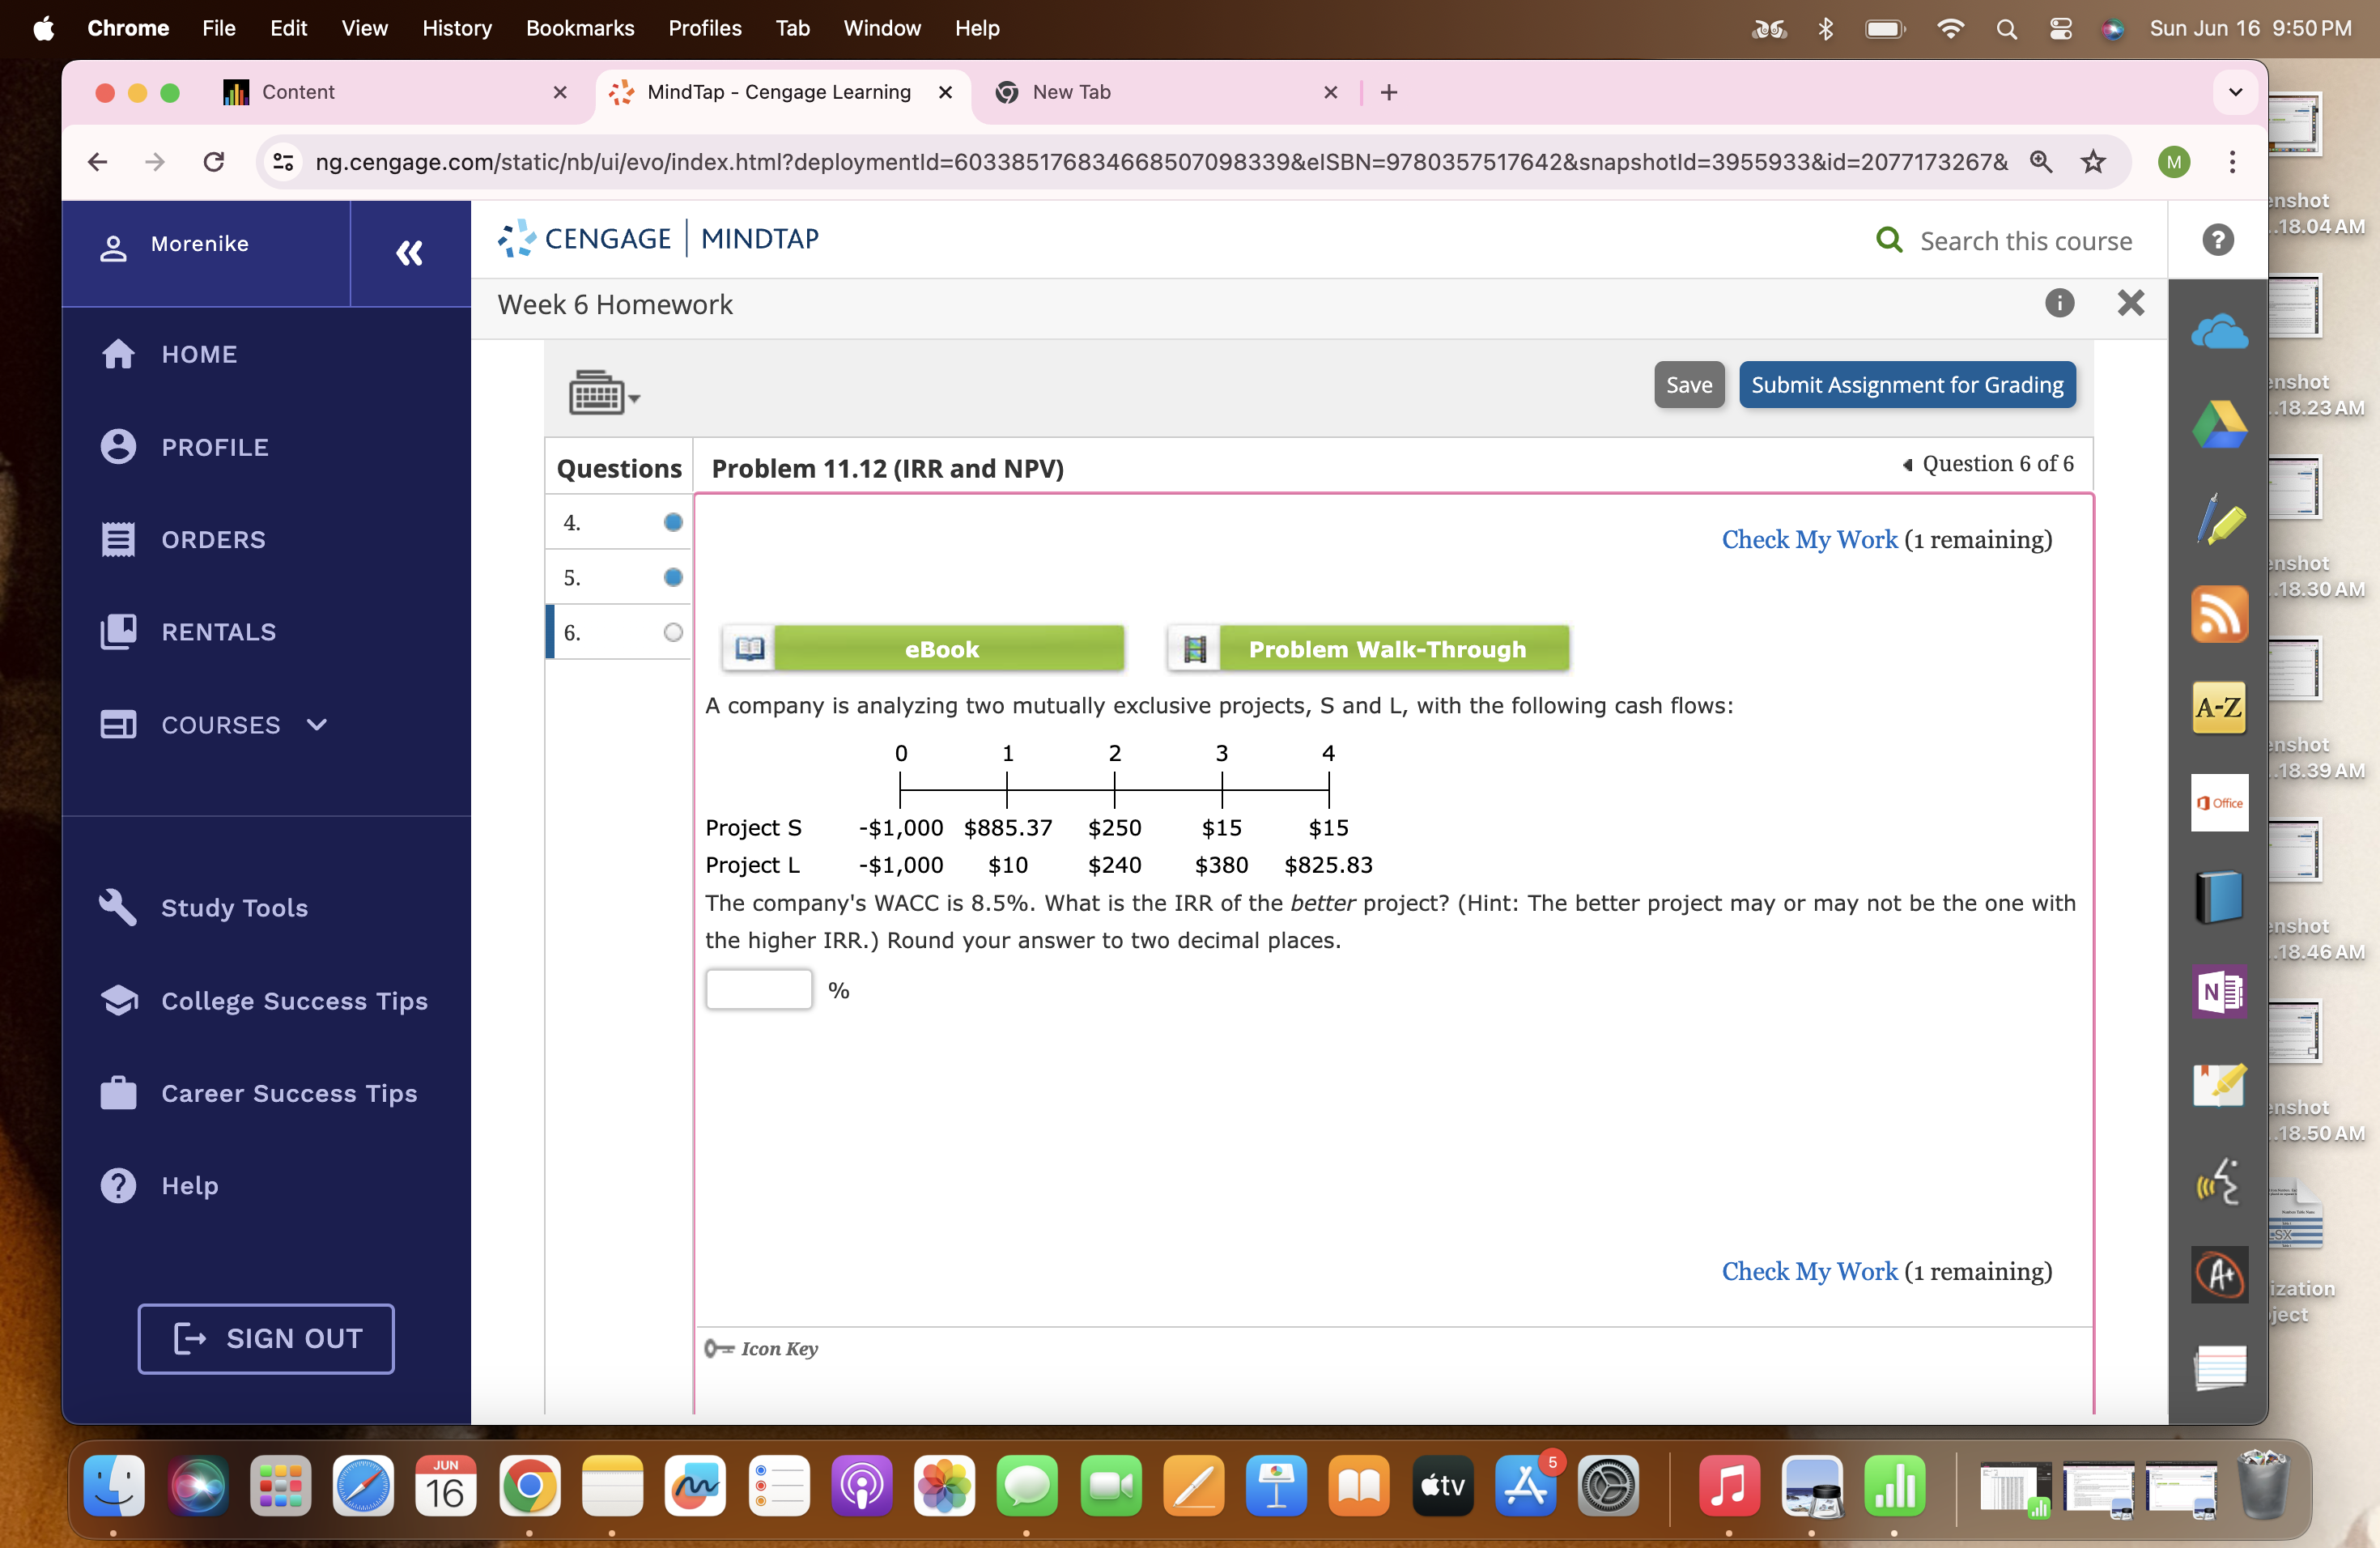
Task: Open the MindTap help question mark icon
Action: [x=2217, y=240]
